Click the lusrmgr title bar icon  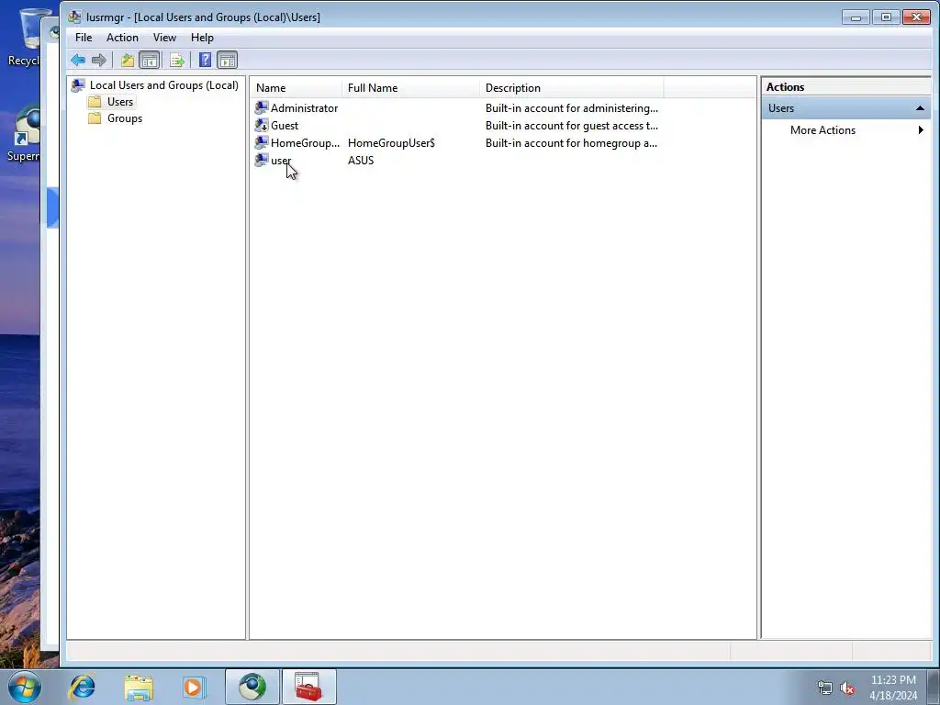(73, 17)
